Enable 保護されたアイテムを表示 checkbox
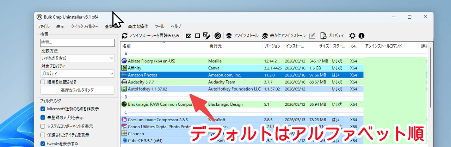451x147 pixels. (43, 135)
